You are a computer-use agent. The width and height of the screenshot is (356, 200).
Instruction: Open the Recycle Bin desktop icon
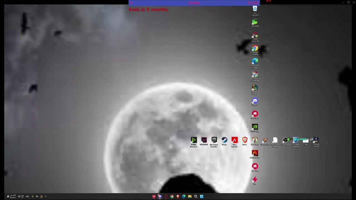[255, 11]
